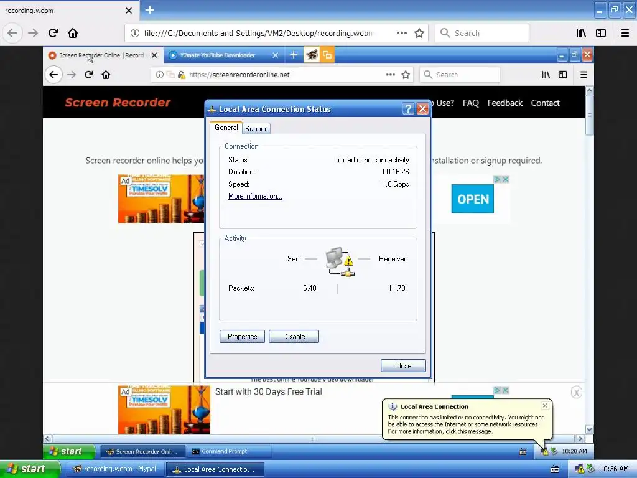Toggle outer browser sidebar icon
The width and height of the screenshot is (637, 478).
[x=601, y=33]
